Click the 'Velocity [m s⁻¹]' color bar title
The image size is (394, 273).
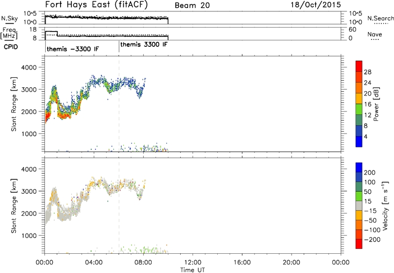tap(385, 205)
